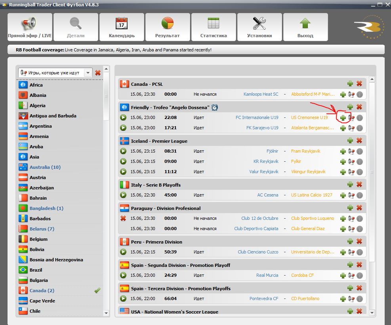Remove the Canada - PCSL league group

click(x=359, y=83)
